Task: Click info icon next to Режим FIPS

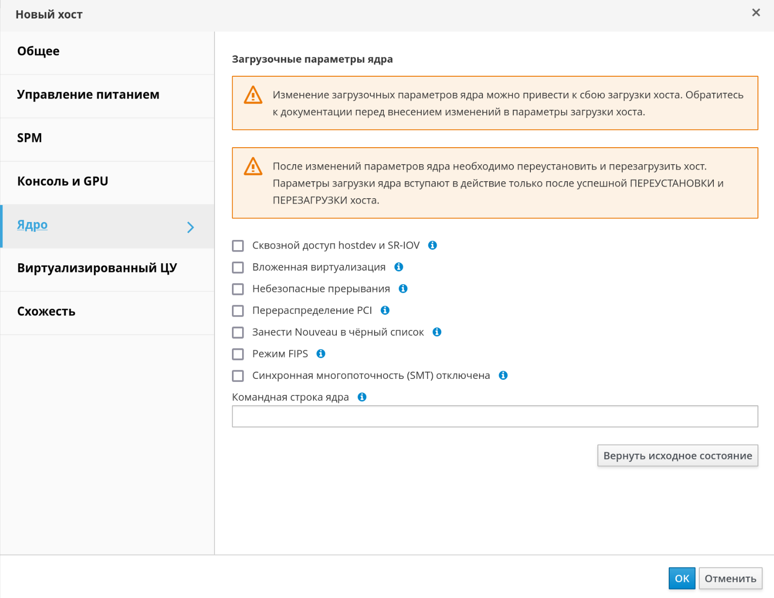Action: pos(321,354)
